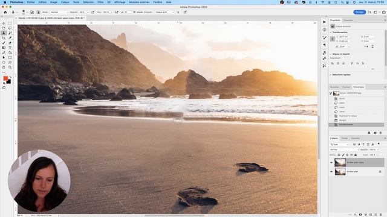Open the Mode dropdown in options bar

click(59, 12)
